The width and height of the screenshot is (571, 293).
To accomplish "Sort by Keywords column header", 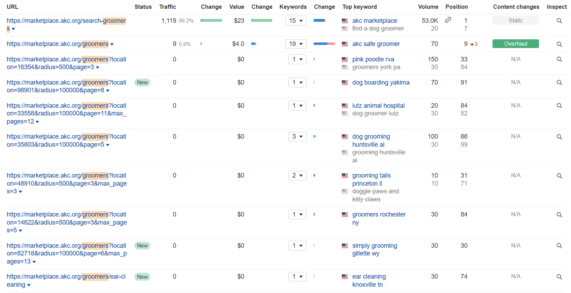I will (293, 7).
